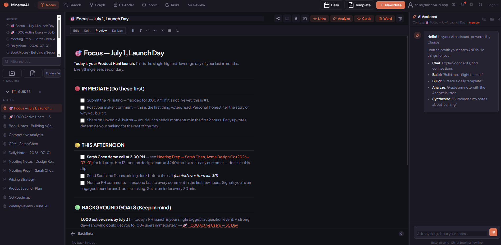The width and height of the screenshot is (501, 245).
Task: Check 'Submit the PH listing' task
Action: pyautogui.click(x=82, y=100)
